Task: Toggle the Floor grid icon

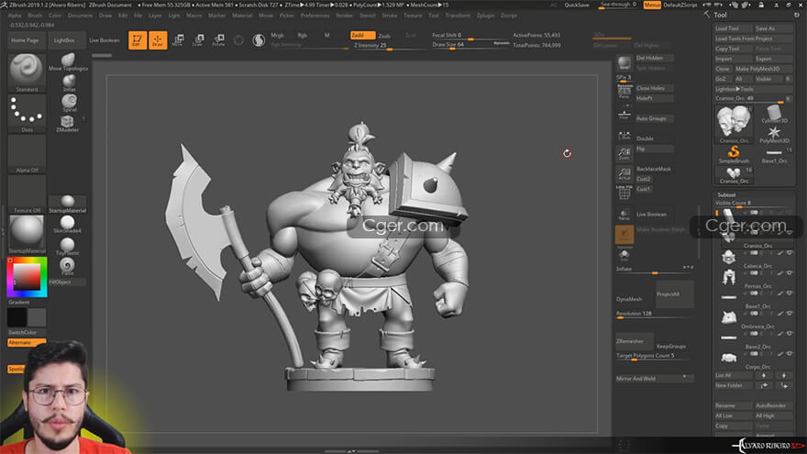Action: [624, 115]
